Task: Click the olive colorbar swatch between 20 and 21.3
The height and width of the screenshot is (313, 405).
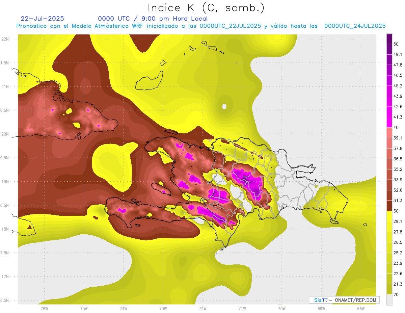Action: (x=389, y=289)
